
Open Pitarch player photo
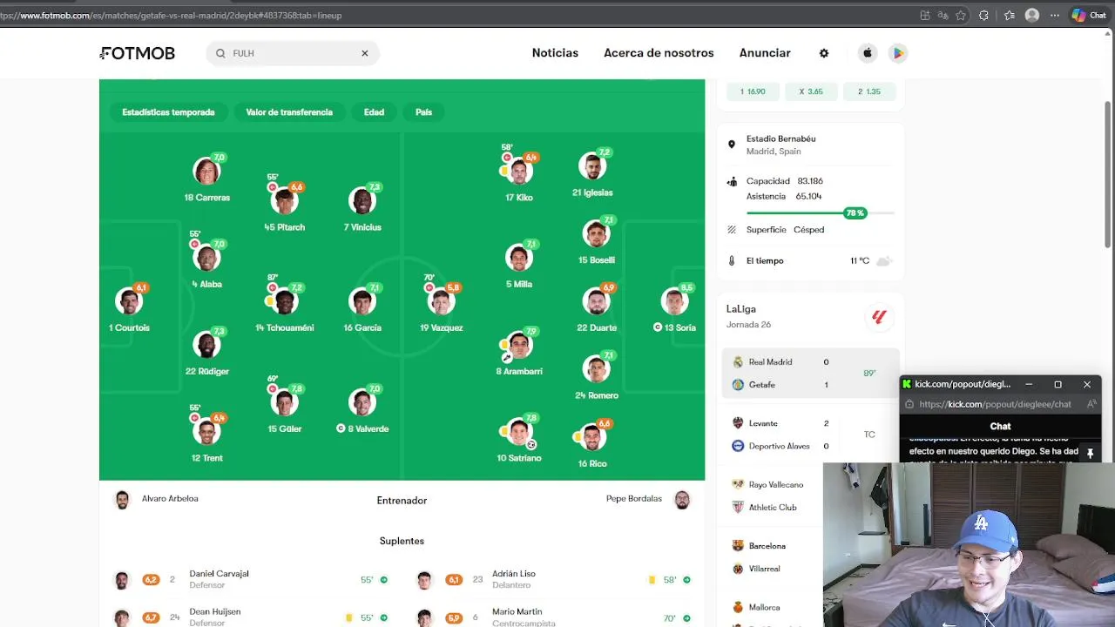284,201
